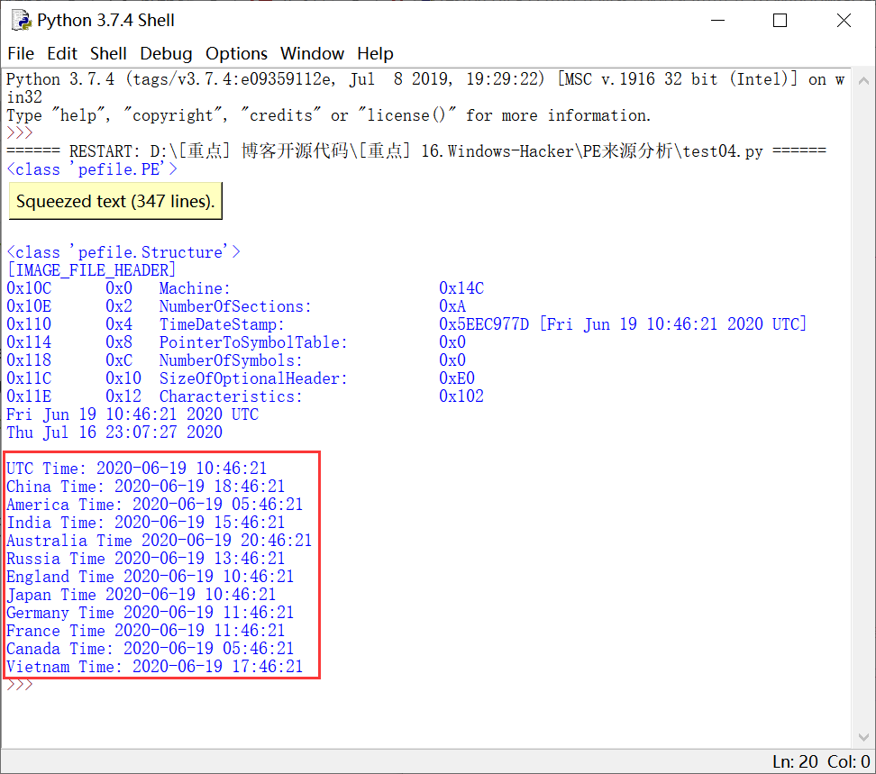The width and height of the screenshot is (876, 774).
Task: Click the India Time line
Action: pyautogui.click(x=146, y=522)
